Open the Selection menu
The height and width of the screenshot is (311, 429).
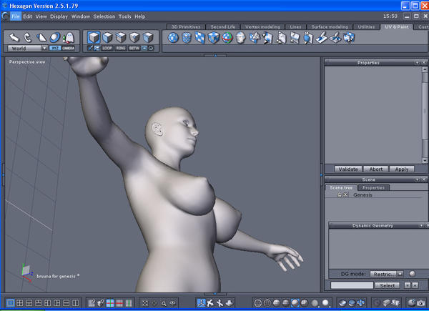(x=104, y=16)
